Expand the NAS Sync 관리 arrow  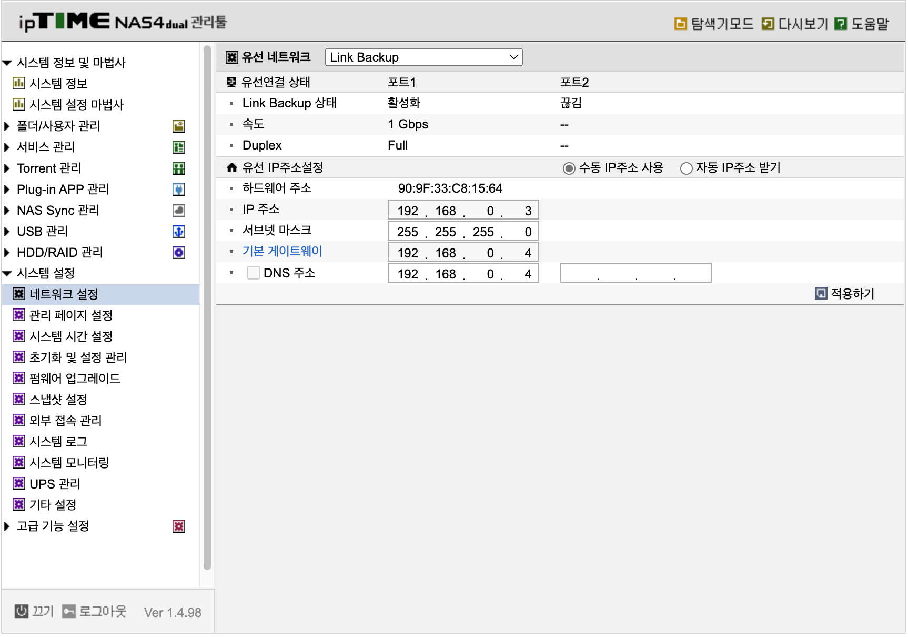click(x=7, y=211)
